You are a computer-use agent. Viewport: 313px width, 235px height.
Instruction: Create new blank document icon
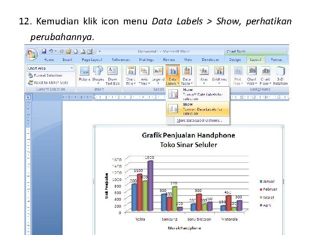click(76, 51)
